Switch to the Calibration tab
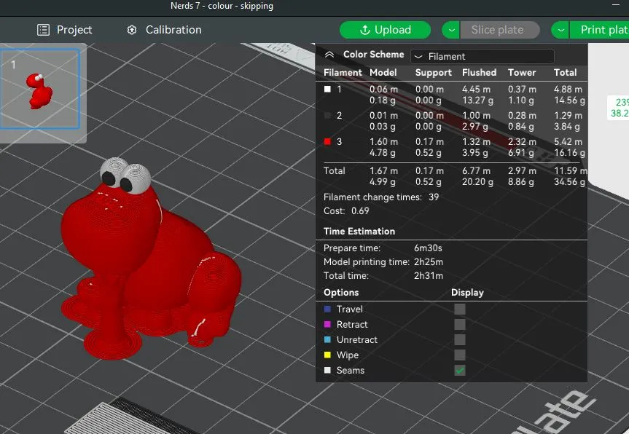Viewport: 629px width, 434px height. click(x=164, y=30)
